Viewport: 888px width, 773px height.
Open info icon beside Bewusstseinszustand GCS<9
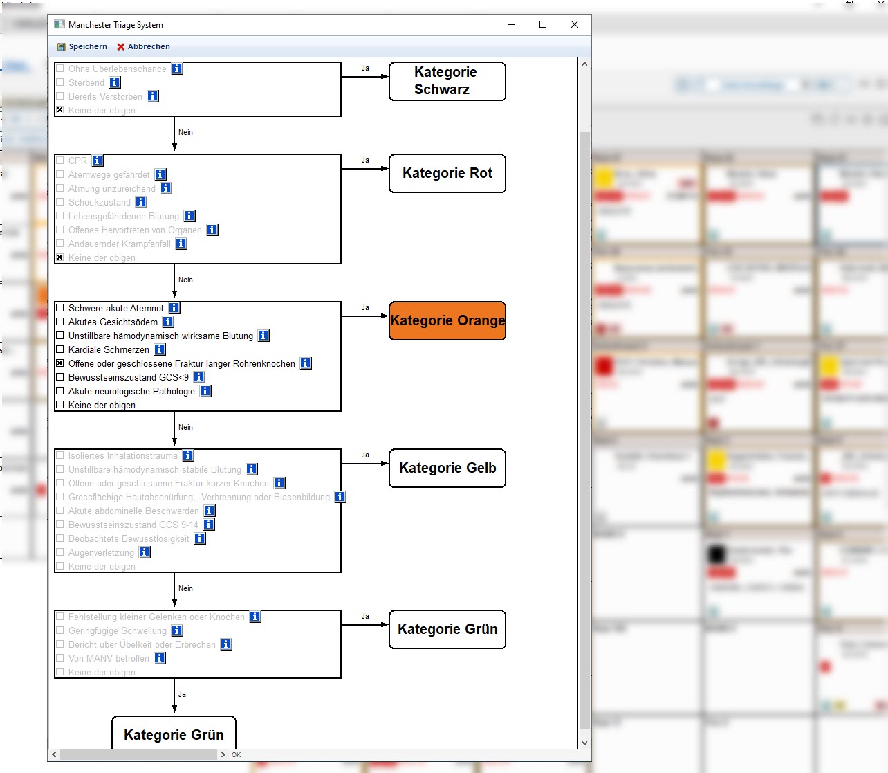pyautogui.click(x=199, y=377)
